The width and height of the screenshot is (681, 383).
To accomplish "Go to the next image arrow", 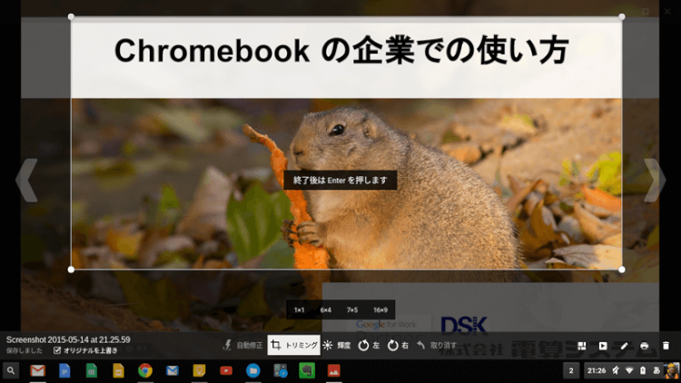I will [x=654, y=180].
